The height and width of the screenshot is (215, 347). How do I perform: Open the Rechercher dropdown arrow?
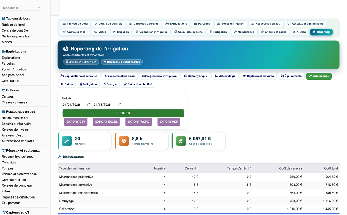[39, 8]
